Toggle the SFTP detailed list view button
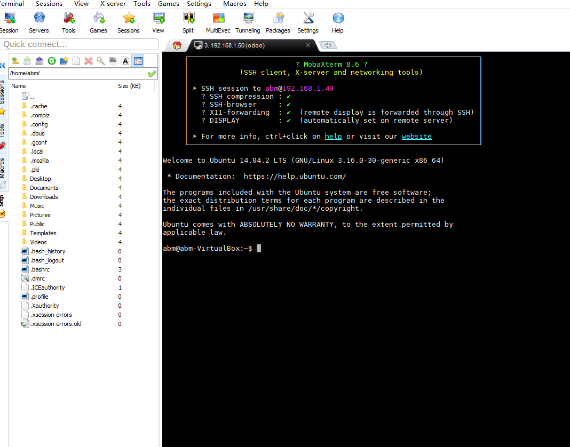570x447 pixels. 138,61
